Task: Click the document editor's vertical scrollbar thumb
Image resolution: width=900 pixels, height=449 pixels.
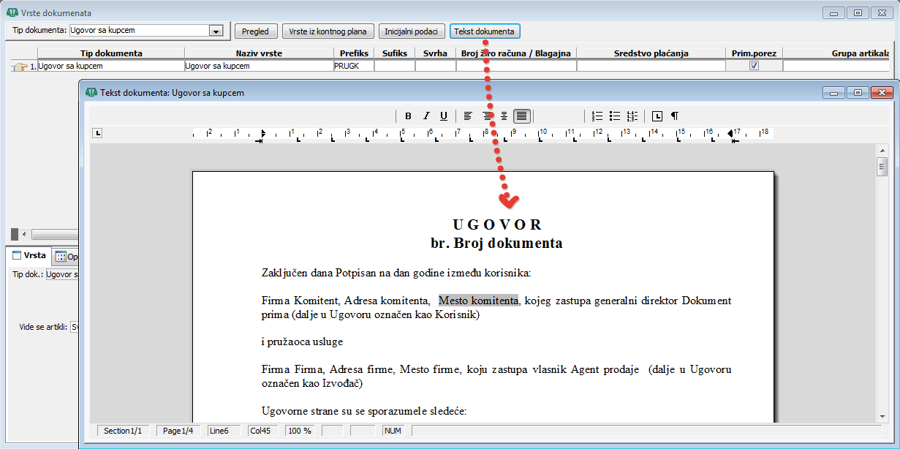Action: [x=882, y=167]
